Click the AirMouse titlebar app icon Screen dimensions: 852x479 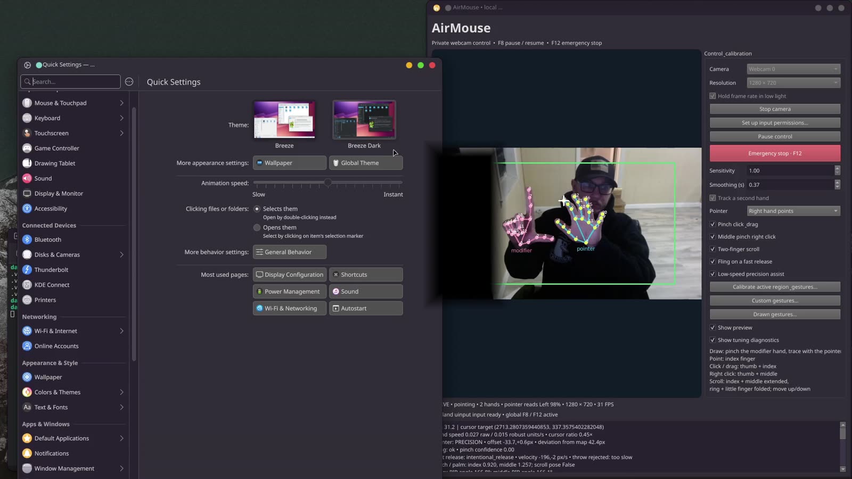click(x=437, y=7)
